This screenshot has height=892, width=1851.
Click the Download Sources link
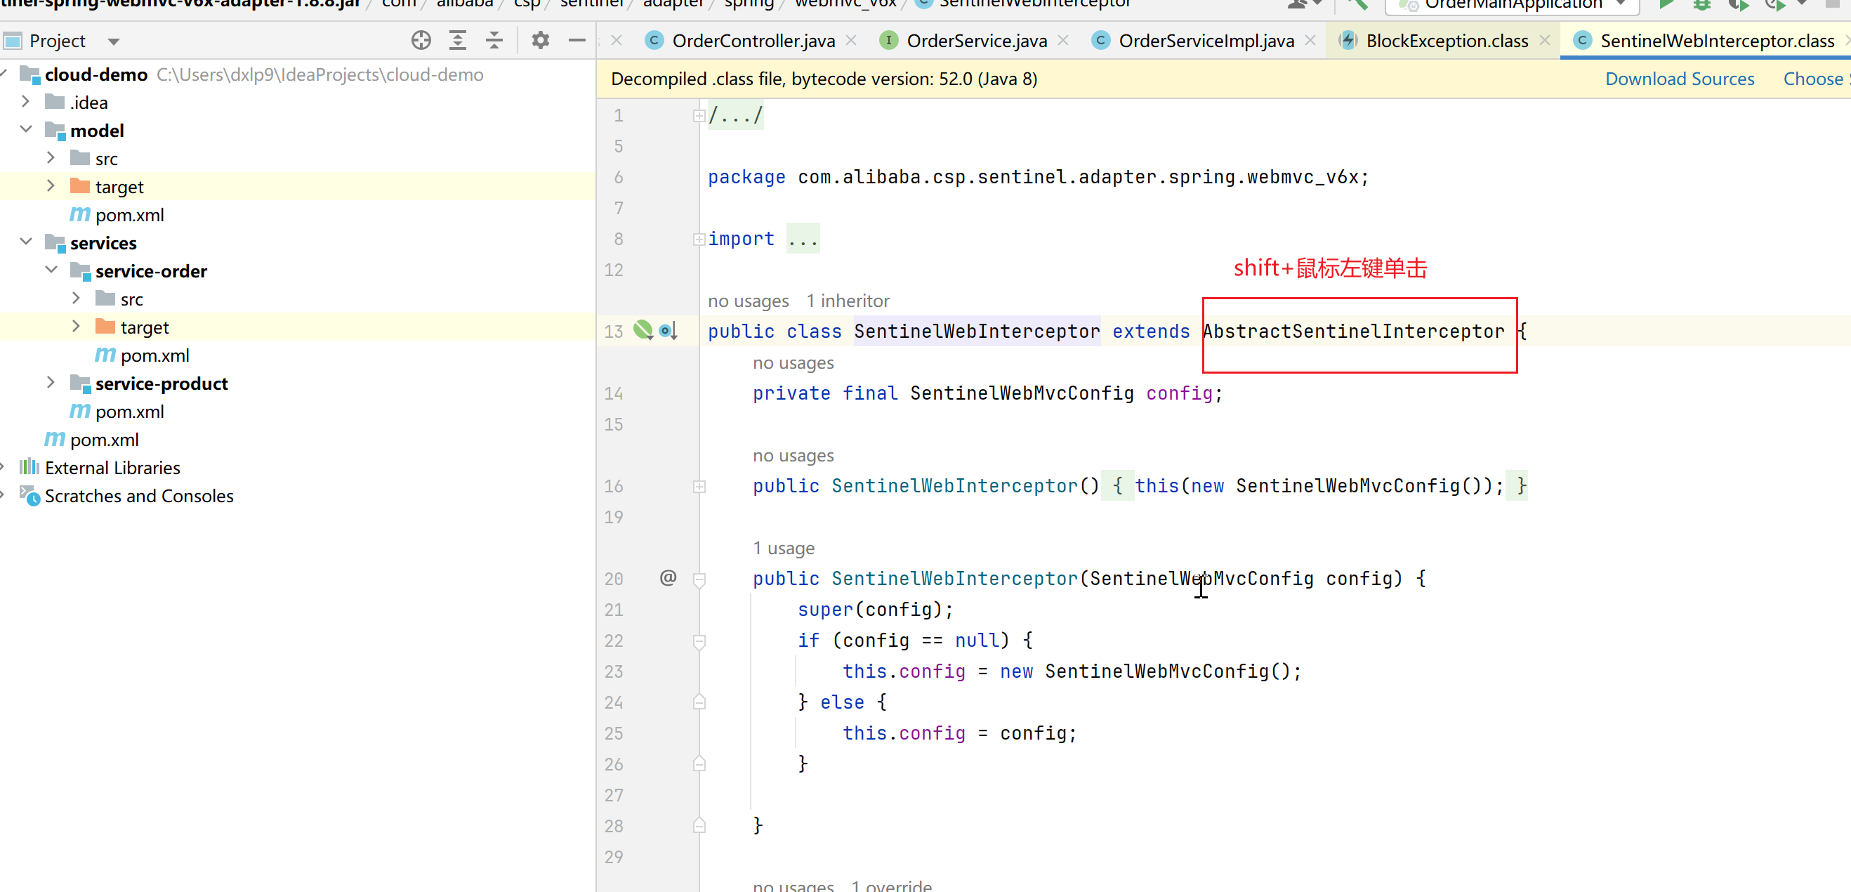point(1679,79)
